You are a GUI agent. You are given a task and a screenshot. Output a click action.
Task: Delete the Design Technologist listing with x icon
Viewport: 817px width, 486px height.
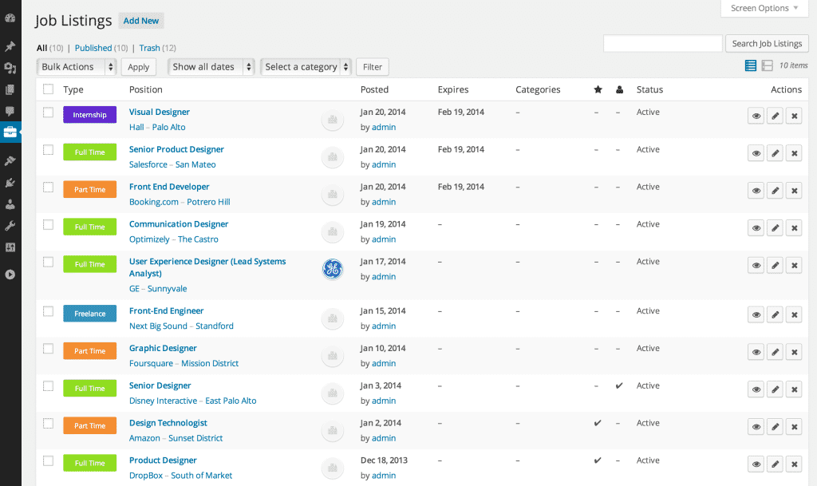pyautogui.click(x=794, y=426)
